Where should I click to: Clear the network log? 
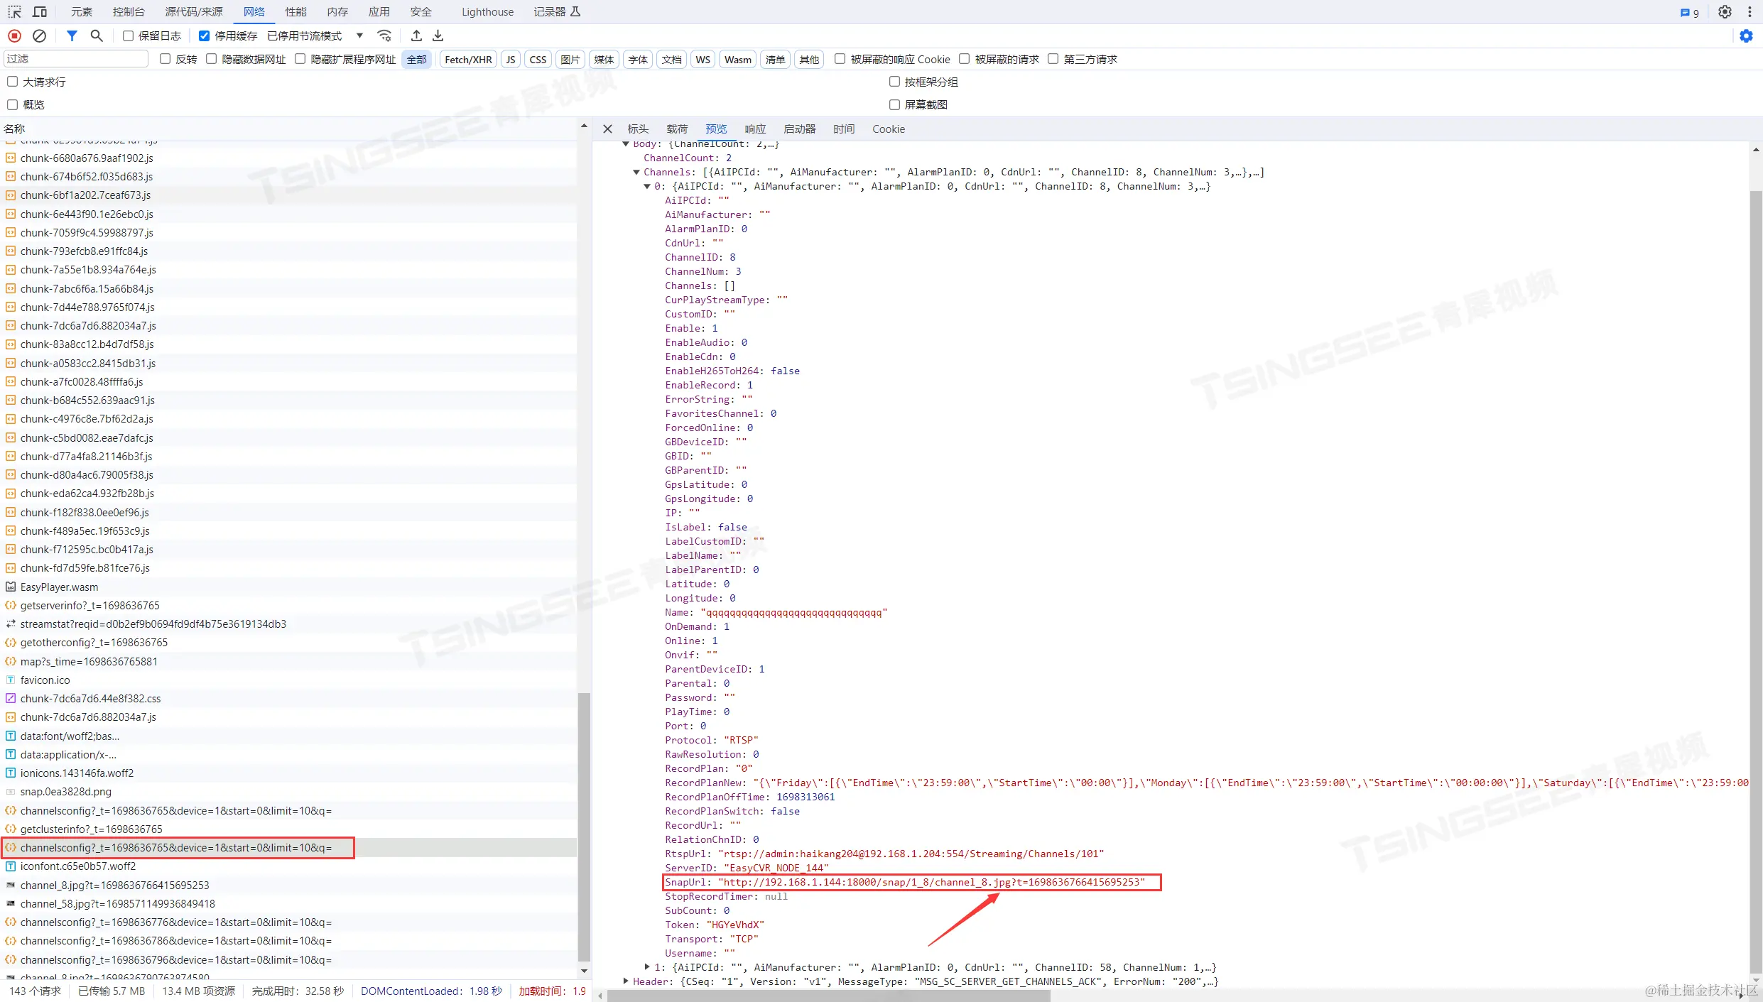pyautogui.click(x=40, y=36)
